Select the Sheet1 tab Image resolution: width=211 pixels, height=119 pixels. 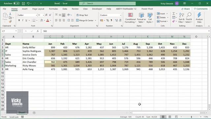pyautogui.click(x=22, y=112)
